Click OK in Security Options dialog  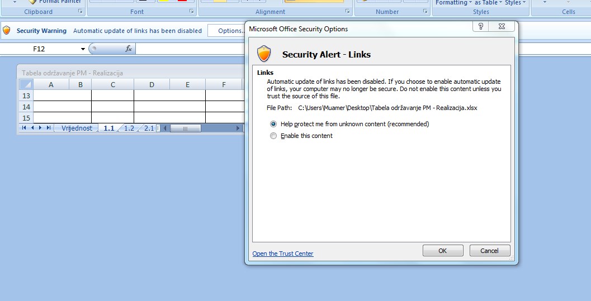[443, 251]
